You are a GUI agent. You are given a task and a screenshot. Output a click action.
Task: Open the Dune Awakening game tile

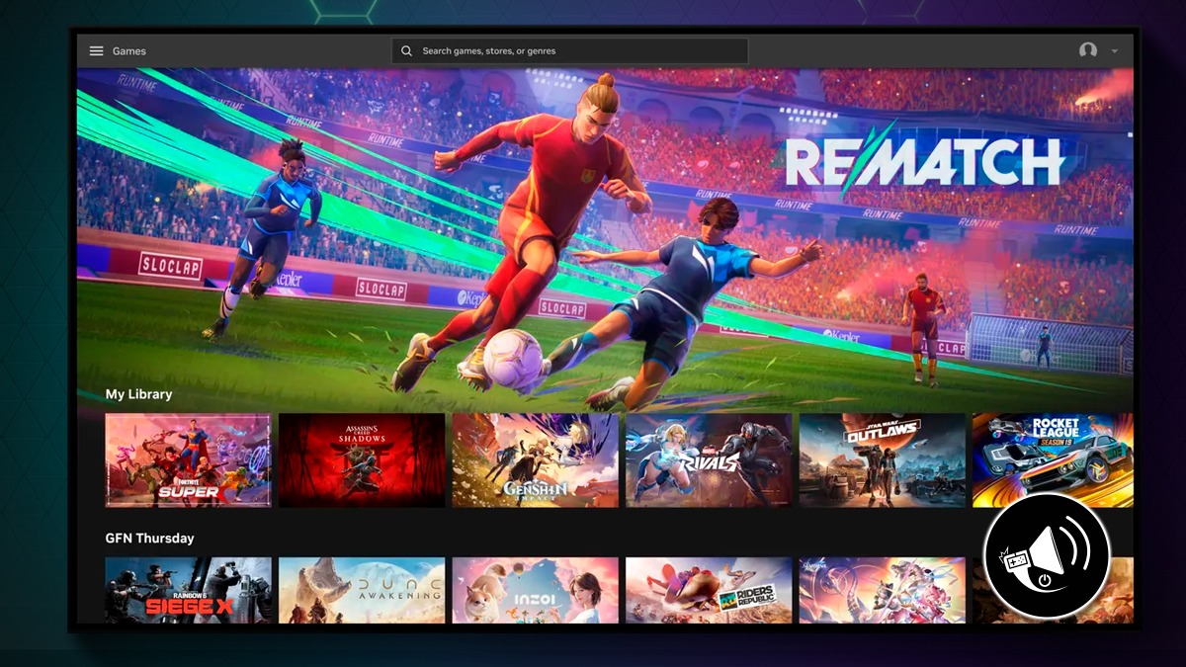coord(362,590)
